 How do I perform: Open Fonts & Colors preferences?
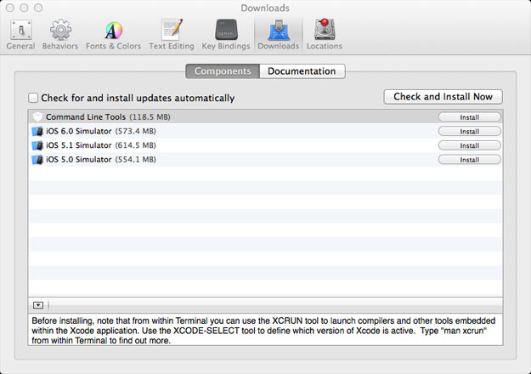(113, 35)
